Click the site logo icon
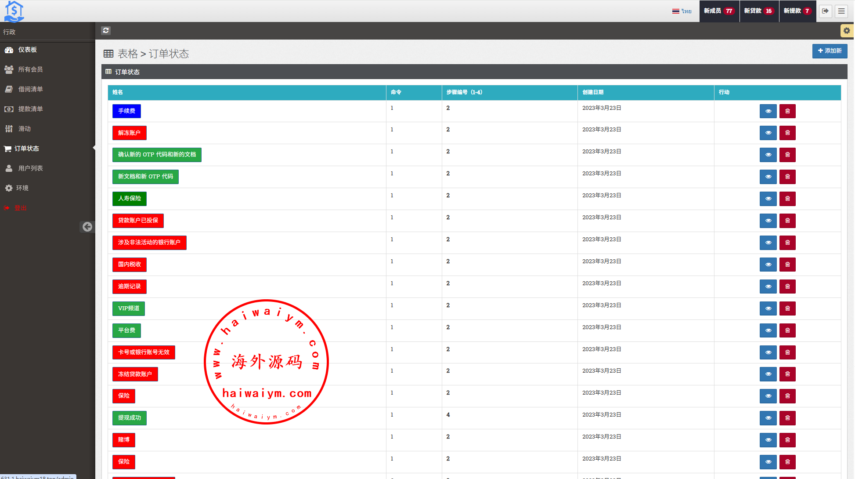The width and height of the screenshot is (855, 479). tap(14, 11)
